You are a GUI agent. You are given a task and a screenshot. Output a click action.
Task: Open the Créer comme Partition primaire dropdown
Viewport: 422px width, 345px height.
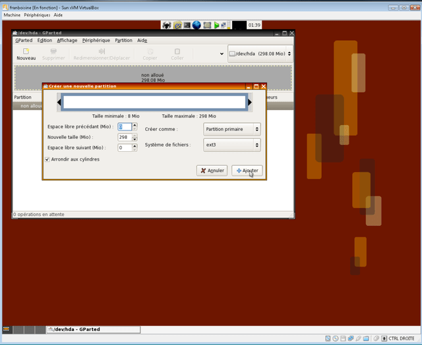[x=231, y=129]
